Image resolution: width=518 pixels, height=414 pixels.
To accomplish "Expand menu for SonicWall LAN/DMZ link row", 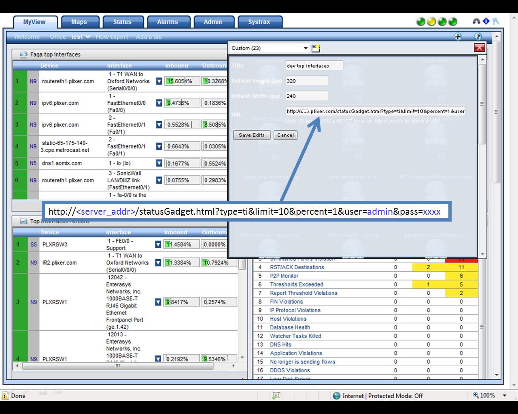I will [x=159, y=180].
